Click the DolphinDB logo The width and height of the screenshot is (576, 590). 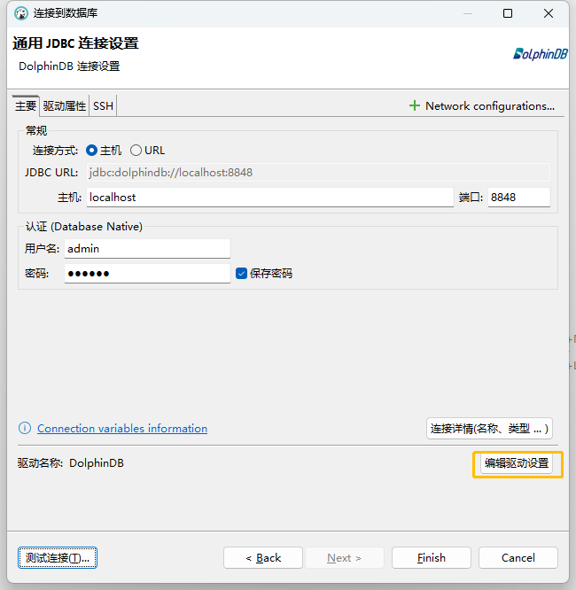pyautogui.click(x=540, y=53)
